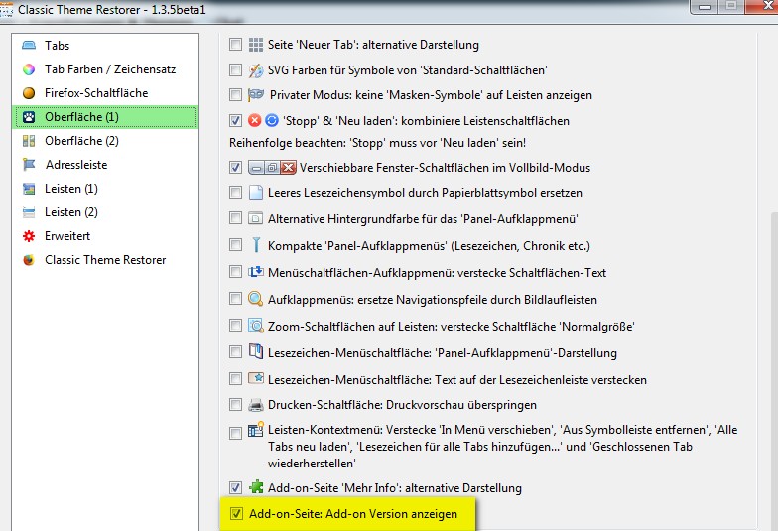Open Leisten (1) category
The height and width of the screenshot is (531, 778).
click(x=105, y=189)
